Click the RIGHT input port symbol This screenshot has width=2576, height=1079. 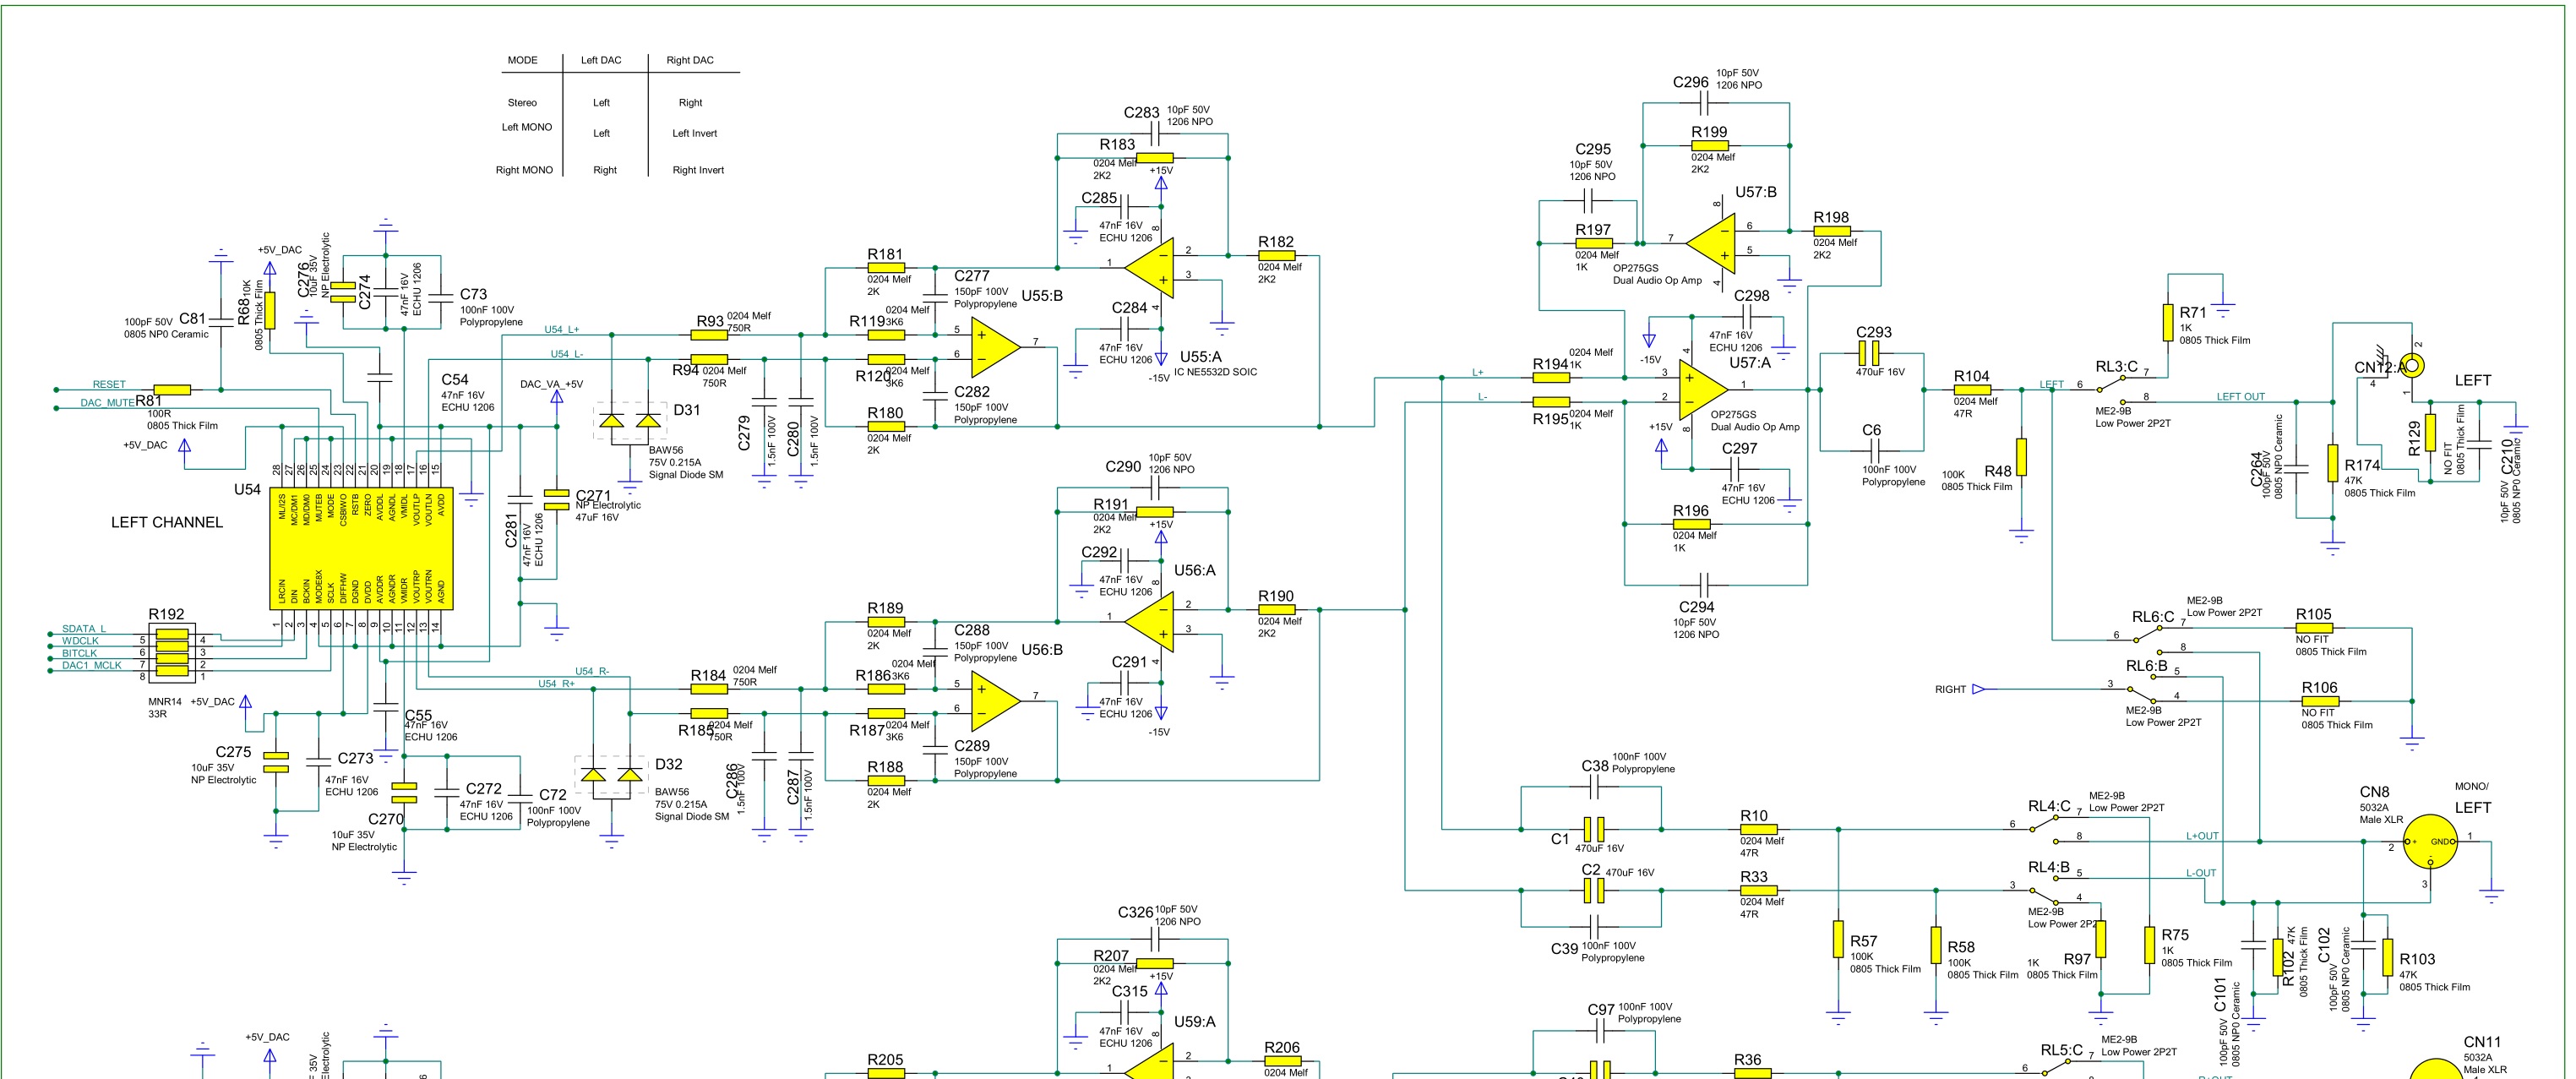click(x=1978, y=689)
